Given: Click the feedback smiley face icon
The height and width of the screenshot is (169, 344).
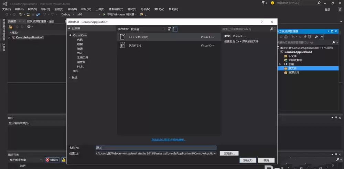Looking at the screenshot, I should click(x=272, y=3).
